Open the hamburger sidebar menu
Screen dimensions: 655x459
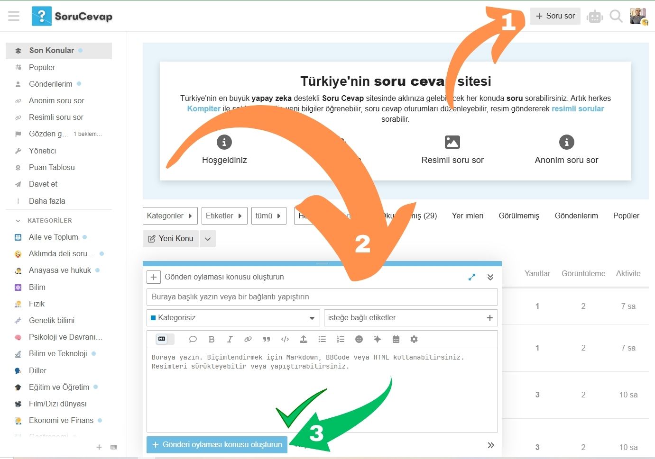point(14,16)
